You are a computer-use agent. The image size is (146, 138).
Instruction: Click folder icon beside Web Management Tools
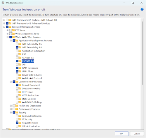13,34
